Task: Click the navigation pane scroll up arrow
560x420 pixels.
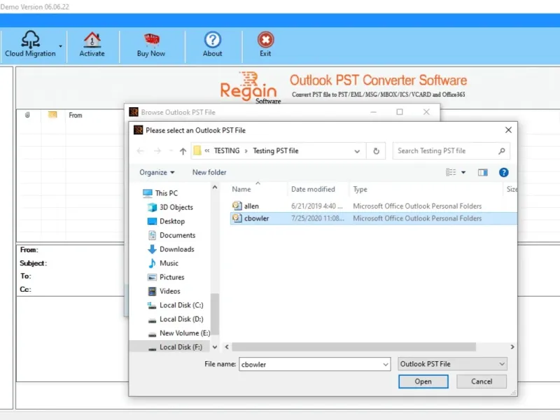Action: pos(215,187)
